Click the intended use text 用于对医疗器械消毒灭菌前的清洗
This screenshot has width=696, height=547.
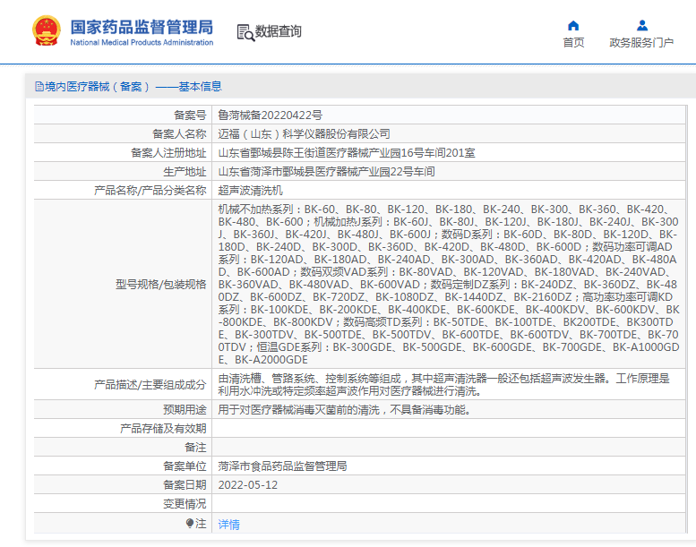point(344,409)
